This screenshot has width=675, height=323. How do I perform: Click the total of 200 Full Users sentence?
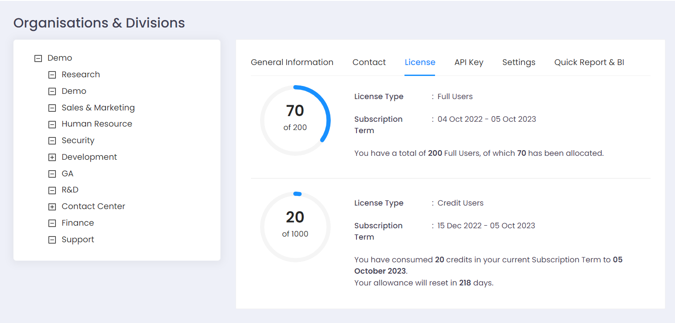pyautogui.click(x=479, y=153)
